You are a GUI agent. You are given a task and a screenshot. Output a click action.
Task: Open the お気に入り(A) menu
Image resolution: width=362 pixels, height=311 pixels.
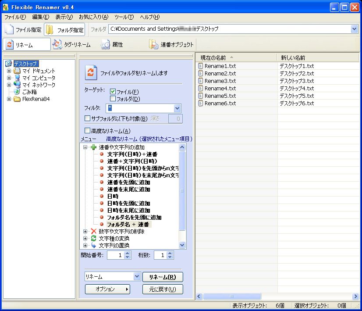93,17
